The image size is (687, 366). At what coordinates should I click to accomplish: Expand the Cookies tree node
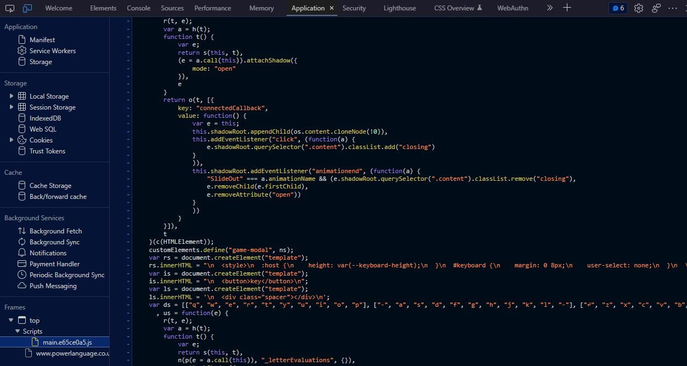click(12, 140)
